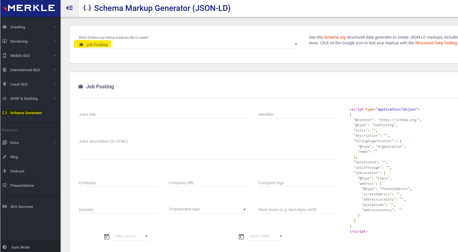Open the Schema.org link

[335, 37]
